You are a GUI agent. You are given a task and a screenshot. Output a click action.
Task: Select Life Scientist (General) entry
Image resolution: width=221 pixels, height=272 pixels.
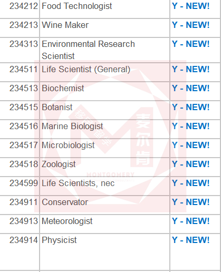(x=86, y=70)
